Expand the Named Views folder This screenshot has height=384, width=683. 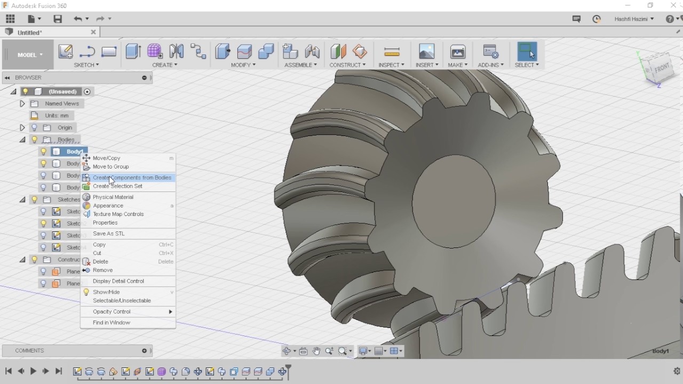click(x=22, y=103)
